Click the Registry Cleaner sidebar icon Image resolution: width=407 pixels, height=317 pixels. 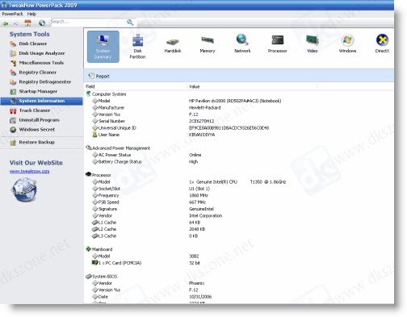click(13, 73)
